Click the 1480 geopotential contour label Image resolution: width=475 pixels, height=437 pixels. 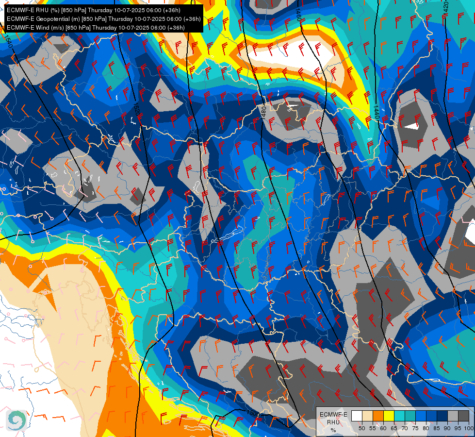point(263,112)
